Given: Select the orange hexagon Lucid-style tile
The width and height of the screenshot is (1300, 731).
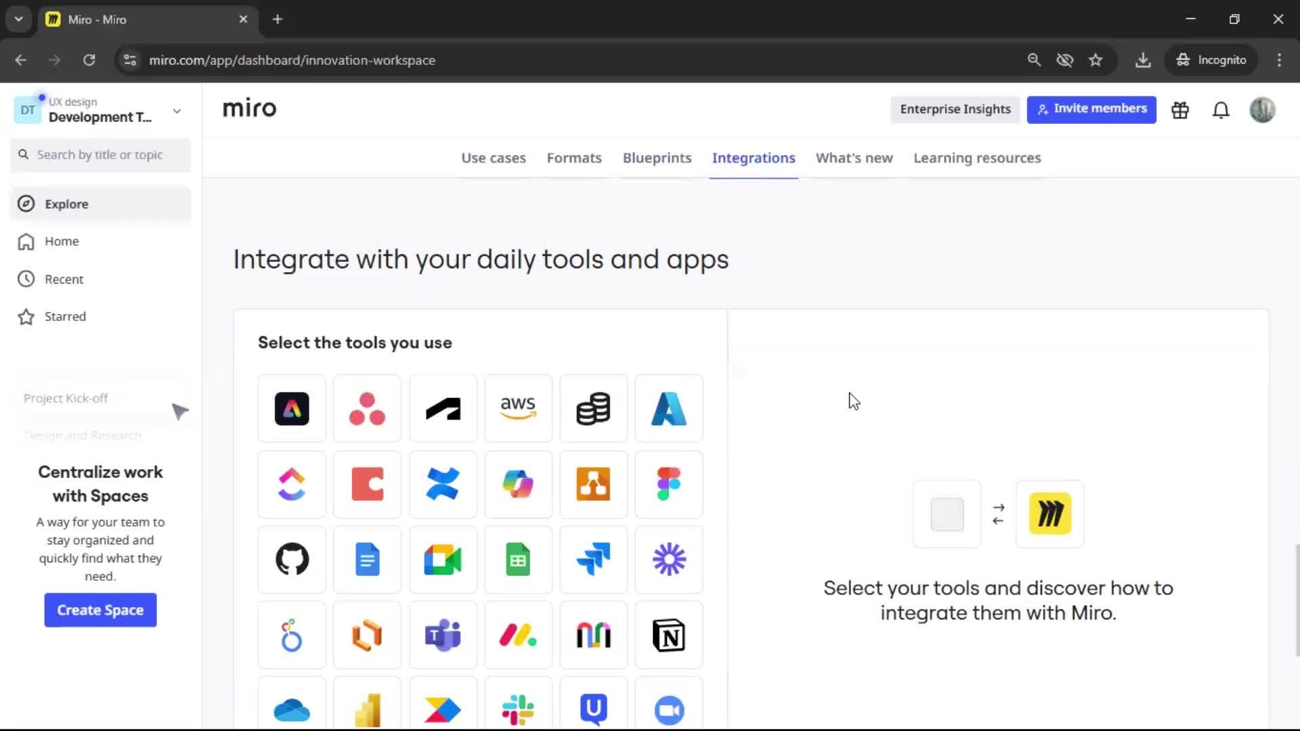Looking at the screenshot, I should click(367, 636).
